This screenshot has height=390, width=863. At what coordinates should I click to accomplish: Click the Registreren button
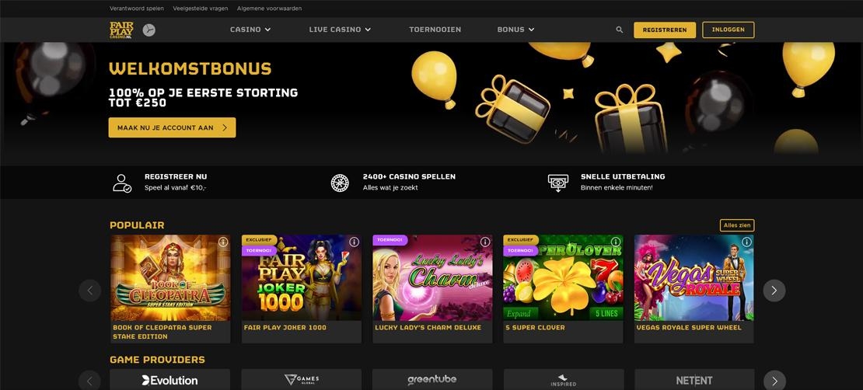[664, 30]
